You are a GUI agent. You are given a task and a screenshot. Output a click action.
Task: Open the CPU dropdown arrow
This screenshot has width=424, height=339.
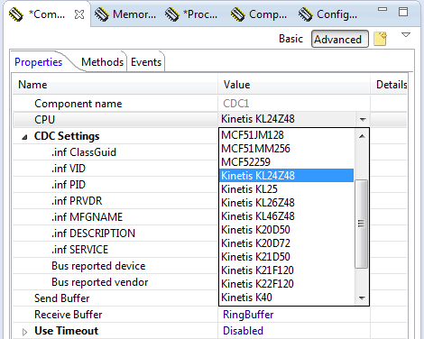[x=363, y=120]
